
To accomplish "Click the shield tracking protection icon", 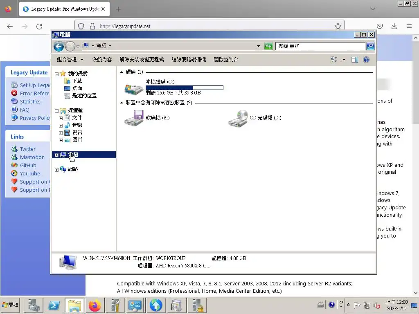I will 81,26.
